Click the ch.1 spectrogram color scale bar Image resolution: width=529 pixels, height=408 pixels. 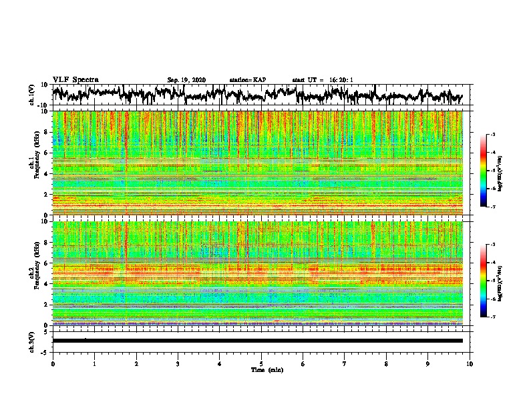point(483,171)
